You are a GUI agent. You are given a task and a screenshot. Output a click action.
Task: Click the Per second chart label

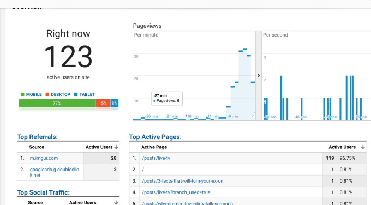276,35
